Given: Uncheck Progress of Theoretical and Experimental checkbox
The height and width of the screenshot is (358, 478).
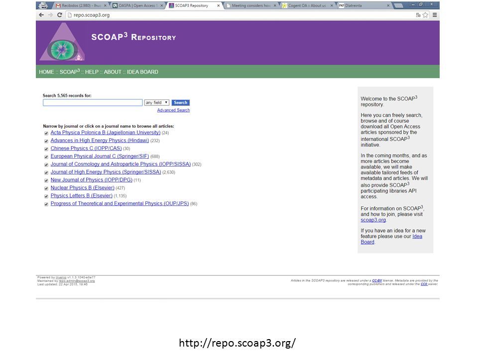Looking at the screenshot, I should click(46, 204).
